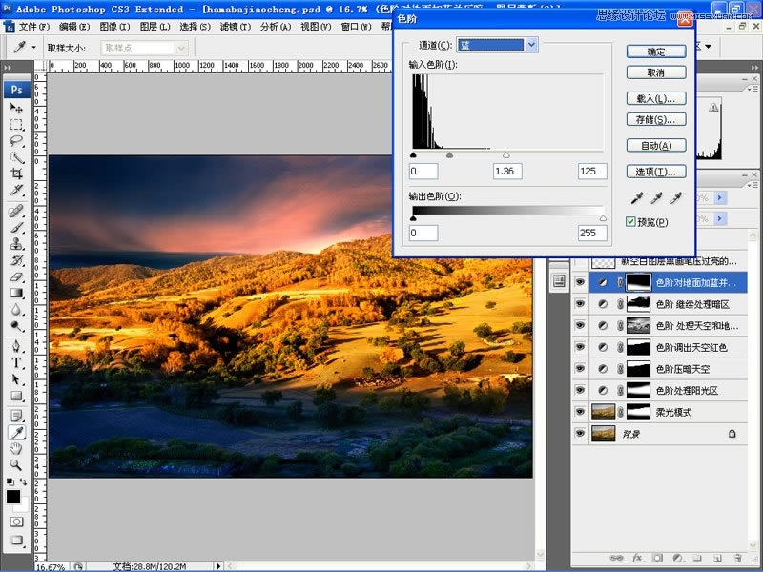Choose the Horizontal Type tool
763x572 pixels.
tap(17, 362)
